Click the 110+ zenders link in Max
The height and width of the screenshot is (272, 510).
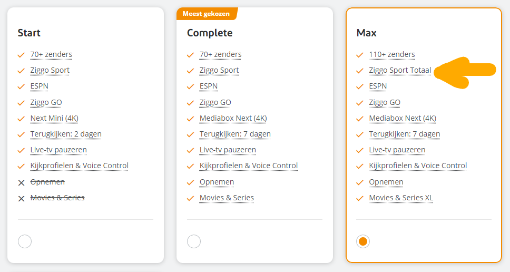click(x=392, y=54)
